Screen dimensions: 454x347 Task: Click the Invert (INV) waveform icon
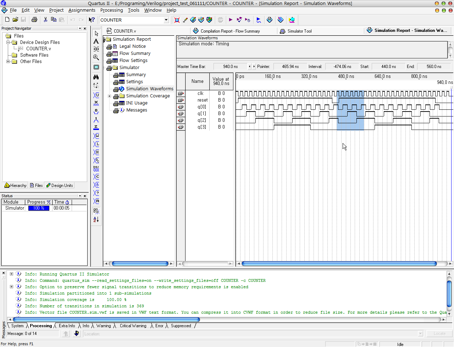(x=96, y=169)
